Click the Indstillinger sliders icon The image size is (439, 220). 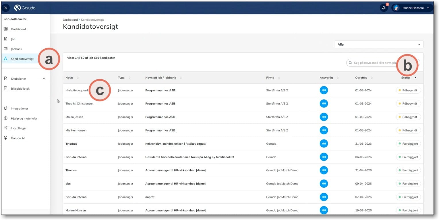(x=5, y=128)
